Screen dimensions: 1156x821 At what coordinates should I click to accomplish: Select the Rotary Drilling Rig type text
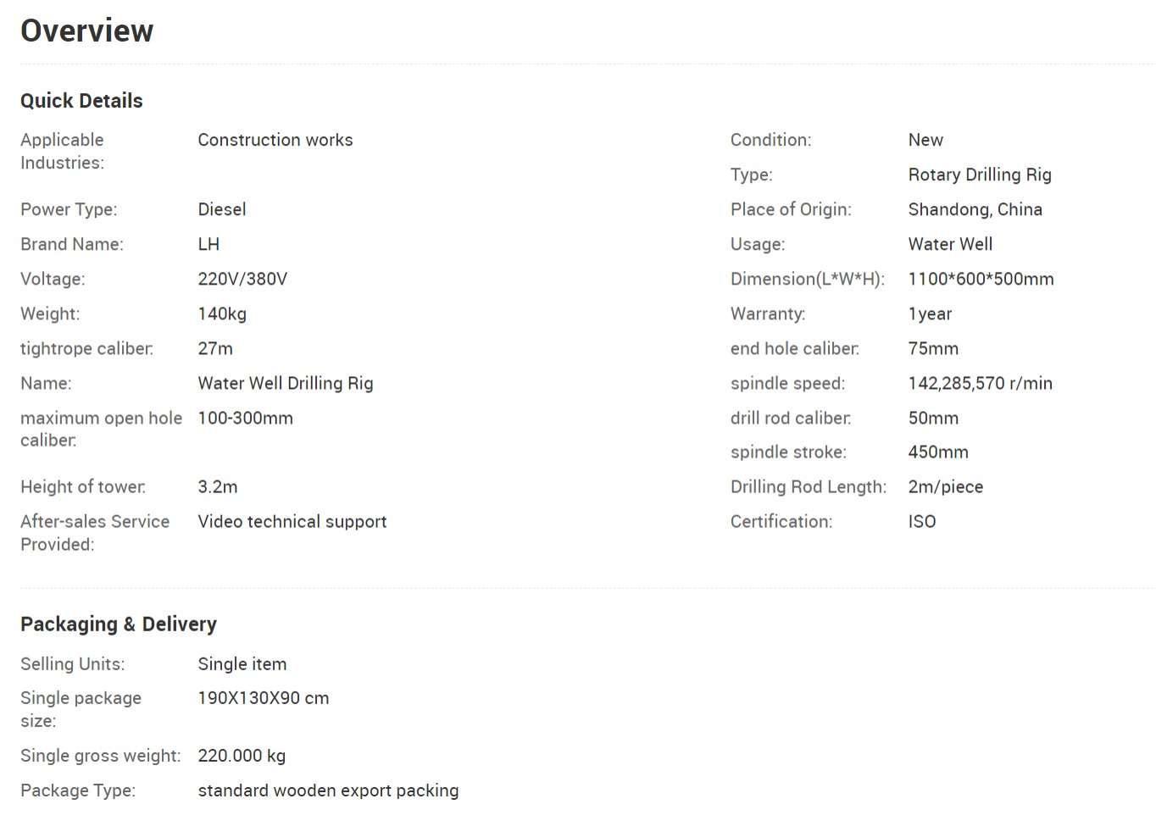(x=980, y=175)
